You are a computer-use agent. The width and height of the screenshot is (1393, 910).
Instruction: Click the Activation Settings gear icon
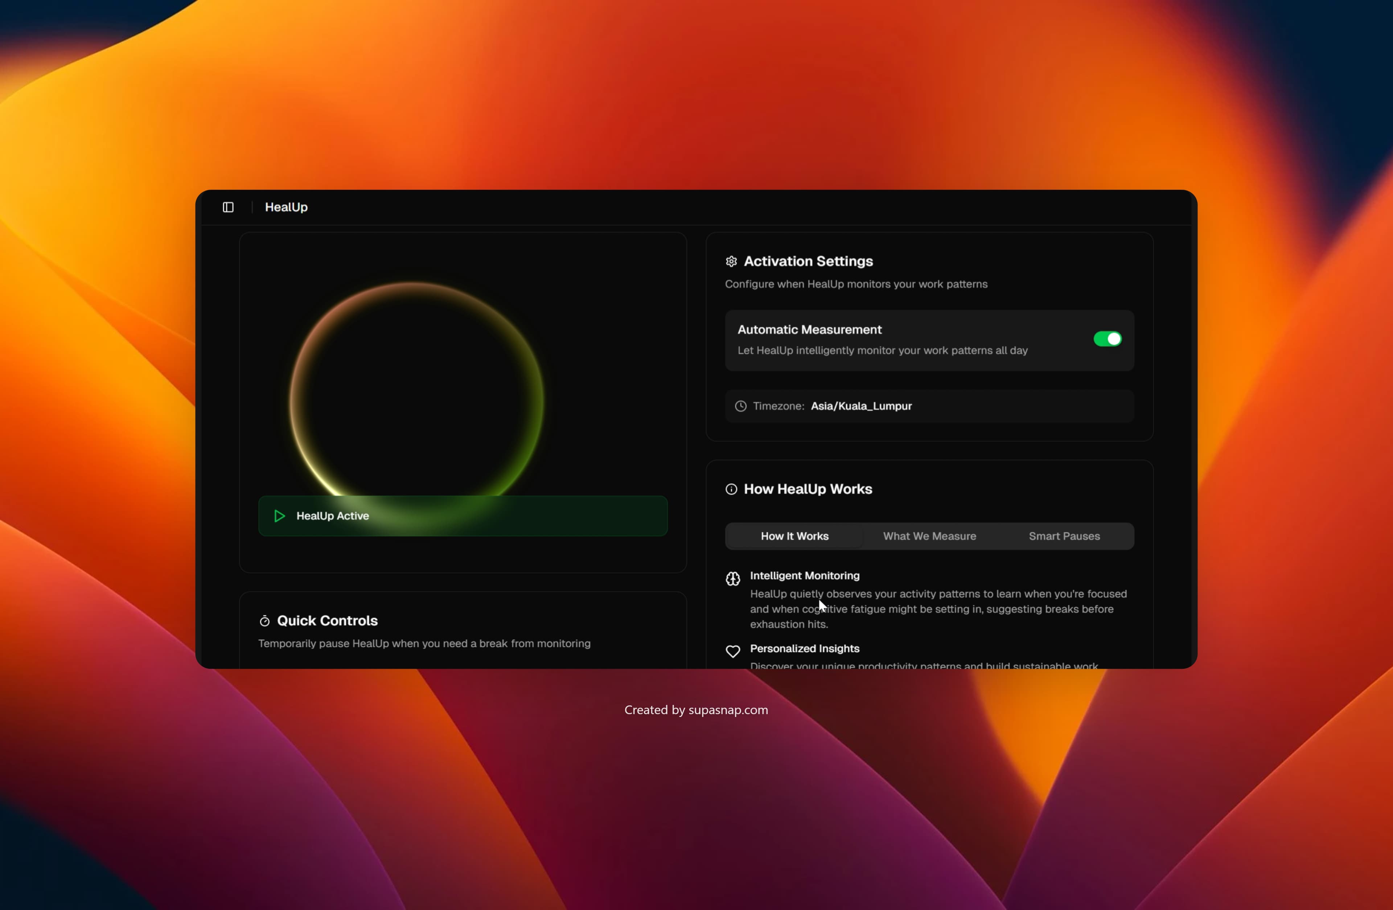pos(731,261)
